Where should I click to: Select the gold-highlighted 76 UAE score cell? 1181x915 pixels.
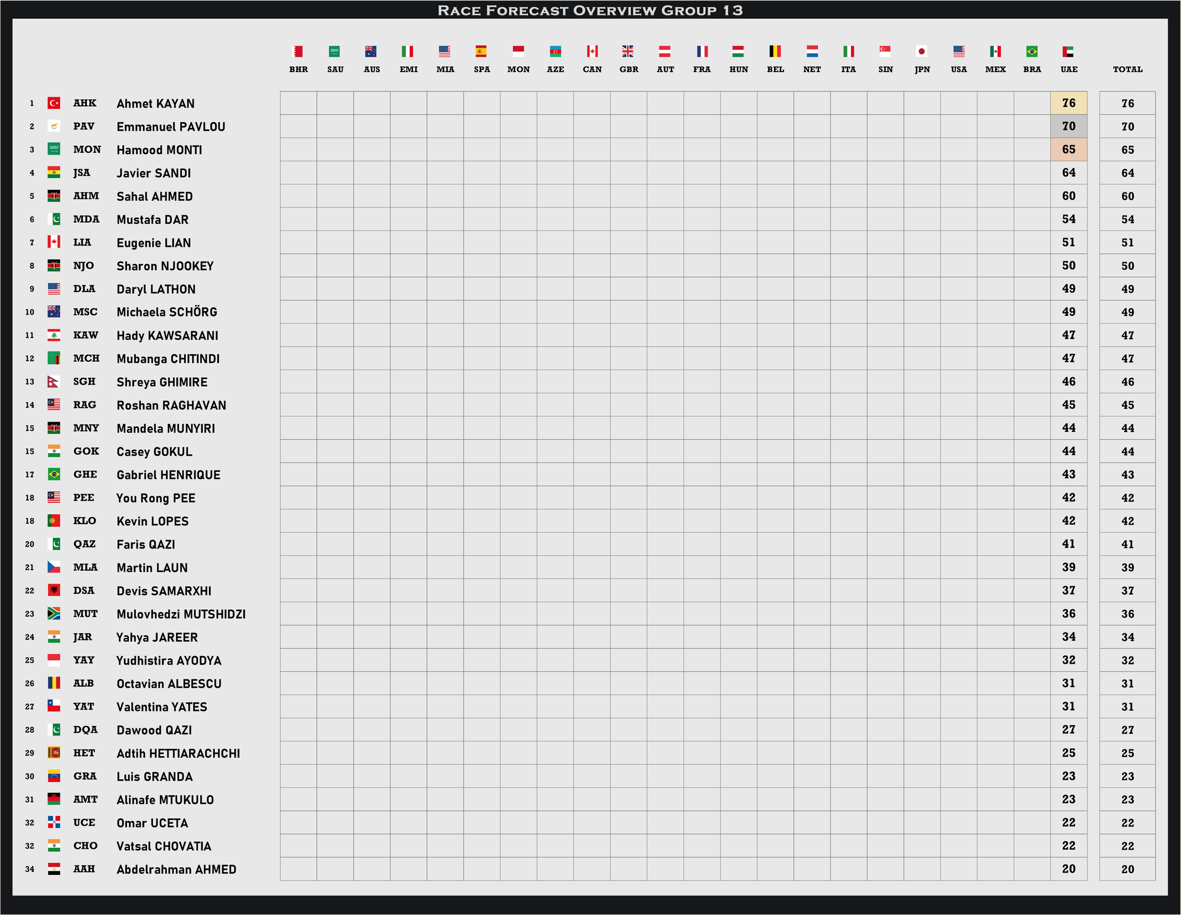(x=1068, y=103)
